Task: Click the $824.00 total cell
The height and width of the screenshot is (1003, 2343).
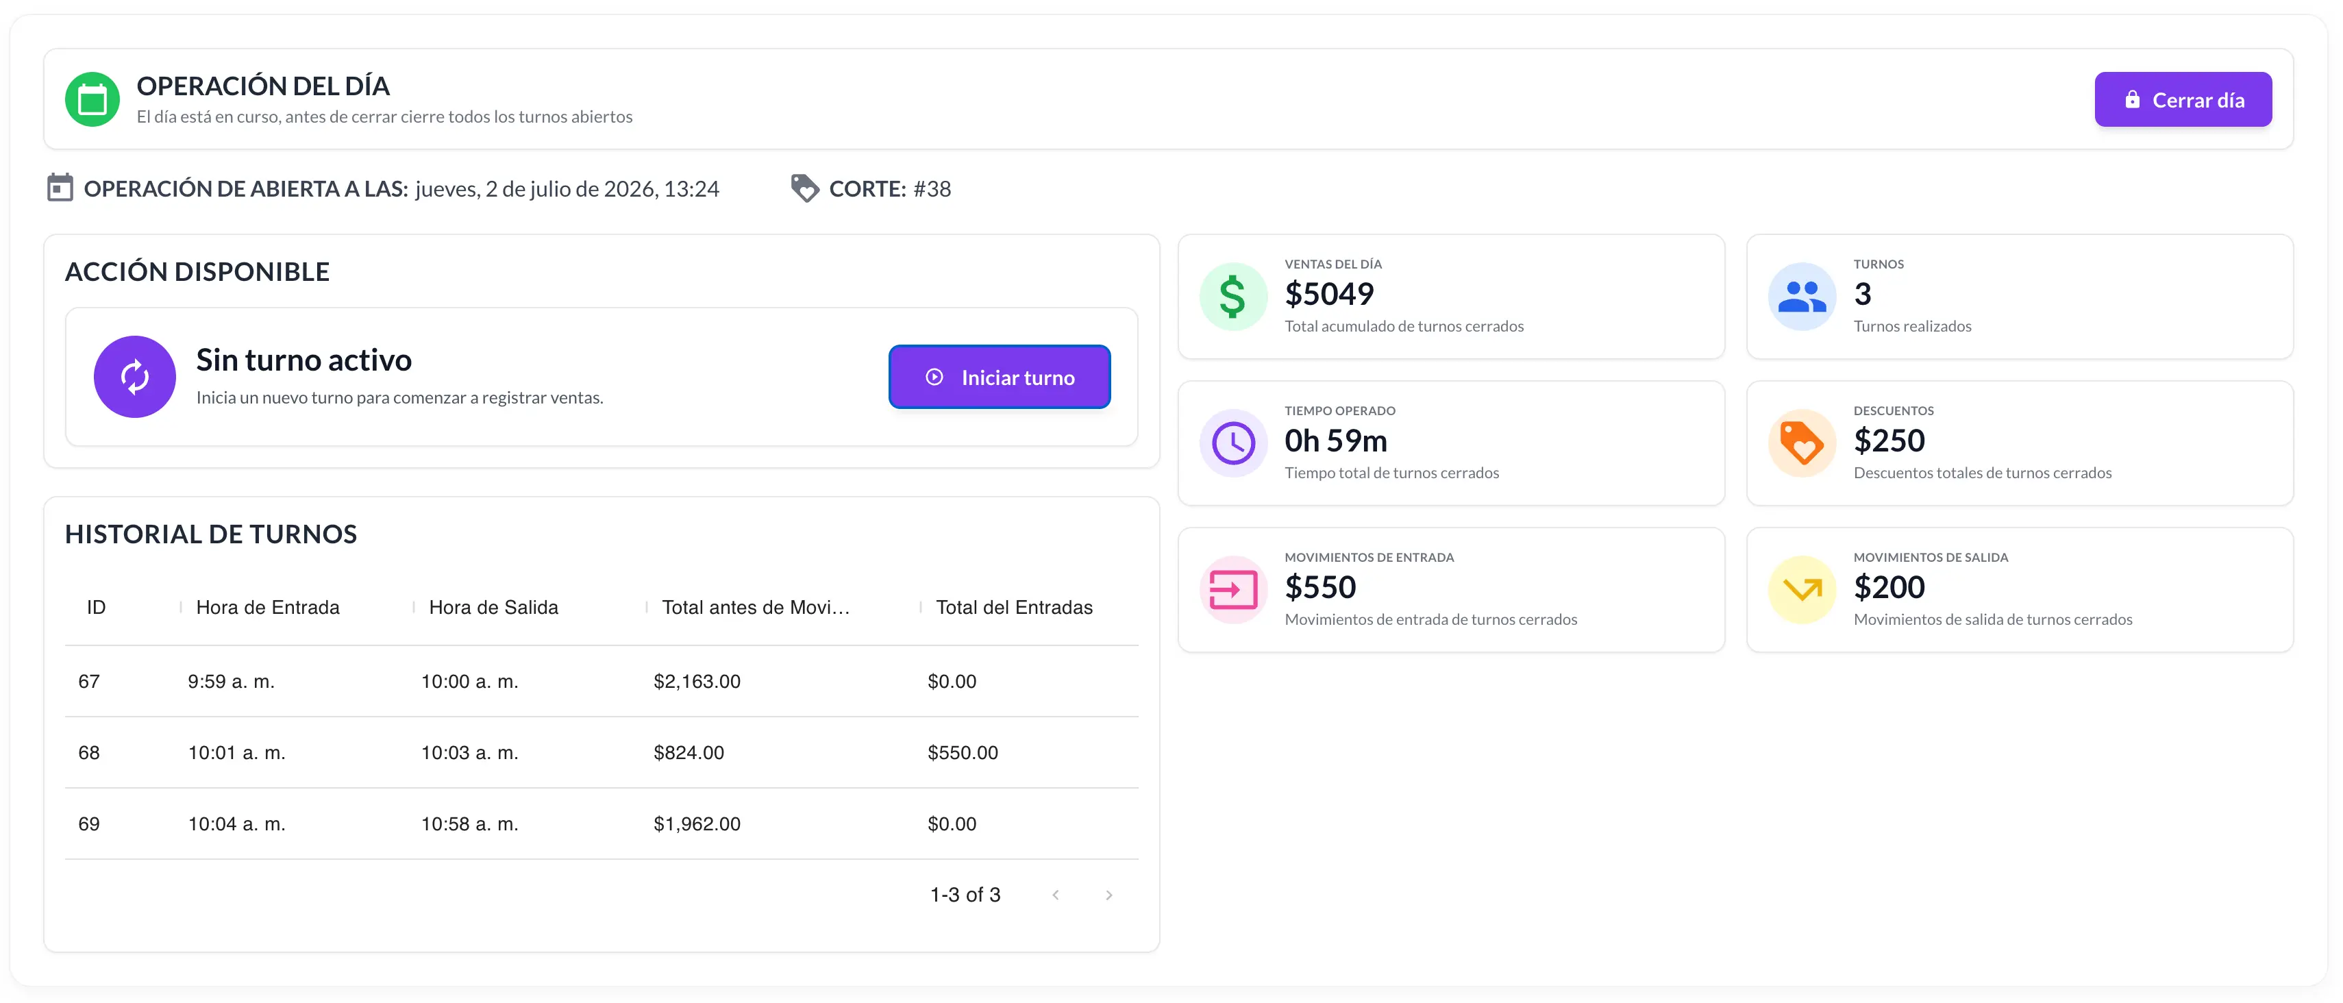Action: pos(689,753)
